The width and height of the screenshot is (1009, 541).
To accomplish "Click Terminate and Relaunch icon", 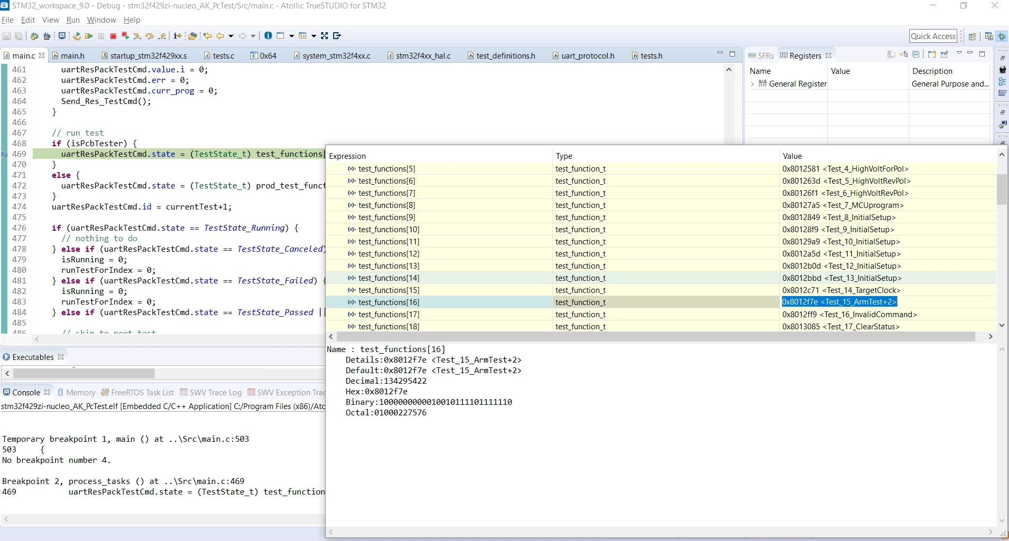I will 125,36.
